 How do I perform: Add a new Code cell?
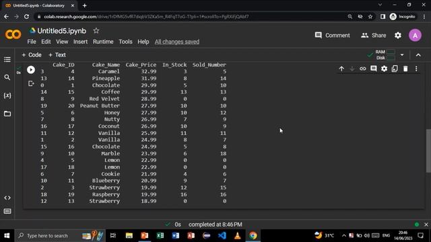pos(32,55)
